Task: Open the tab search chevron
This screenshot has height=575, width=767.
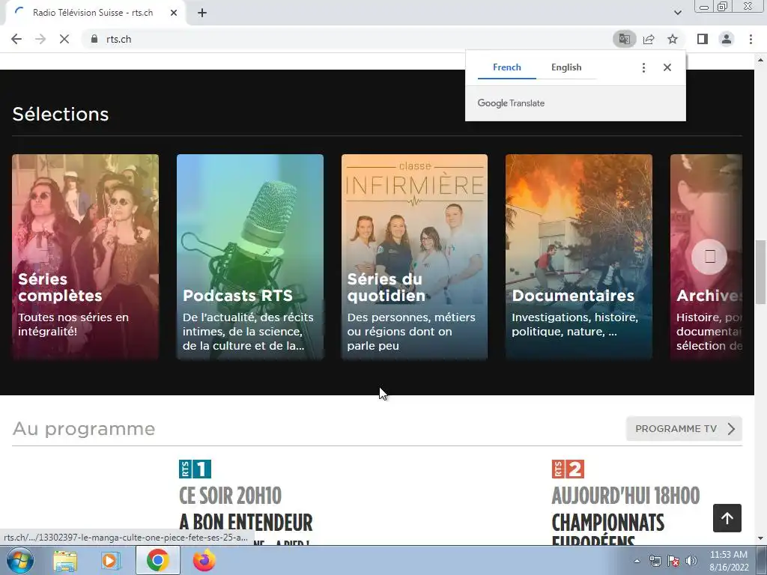Action: click(677, 13)
